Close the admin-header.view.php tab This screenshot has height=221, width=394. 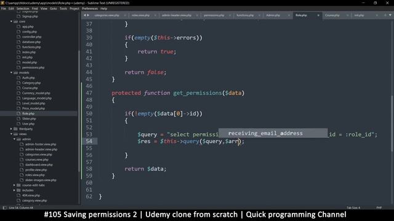click(197, 15)
